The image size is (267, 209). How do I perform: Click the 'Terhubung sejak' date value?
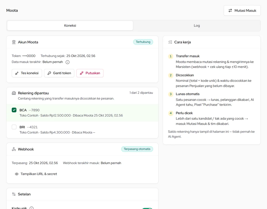(x=81, y=56)
